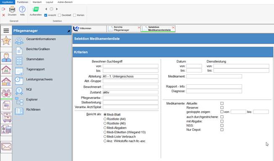Open the envelope mail sidebar icon
Screen dimensions: 274x161
tap(6, 146)
